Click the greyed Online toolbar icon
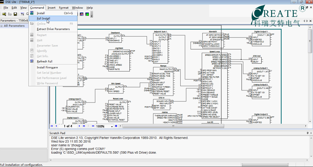The height and width of the screenshot is (167, 313). (10, 14)
